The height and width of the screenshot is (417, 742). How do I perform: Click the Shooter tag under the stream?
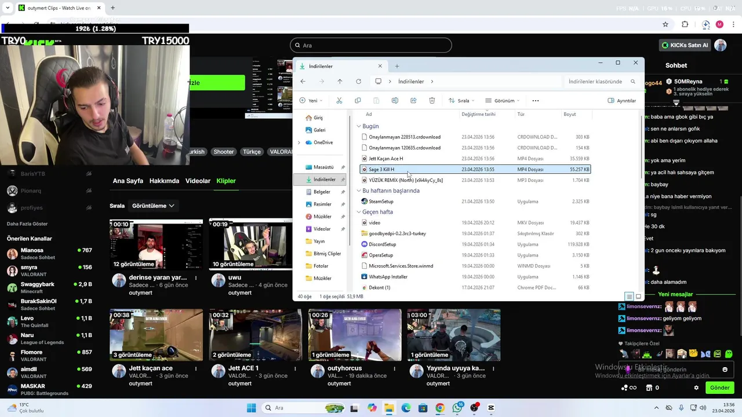pos(224,152)
